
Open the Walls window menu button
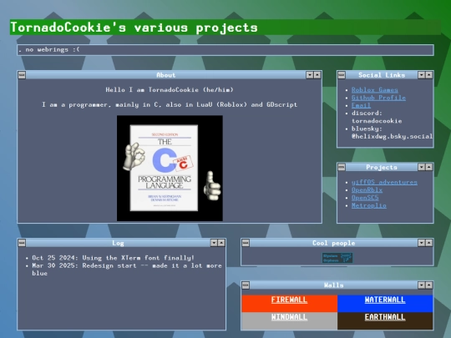click(246, 285)
